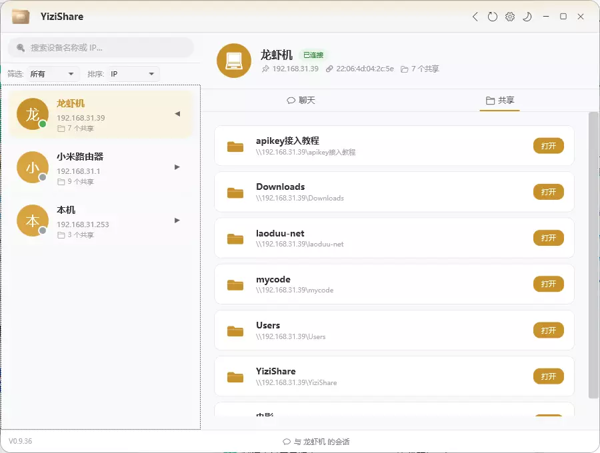Click the link icon beside MAC address
Image resolution: width=600 pixels, height=453 pixels.
329,69
